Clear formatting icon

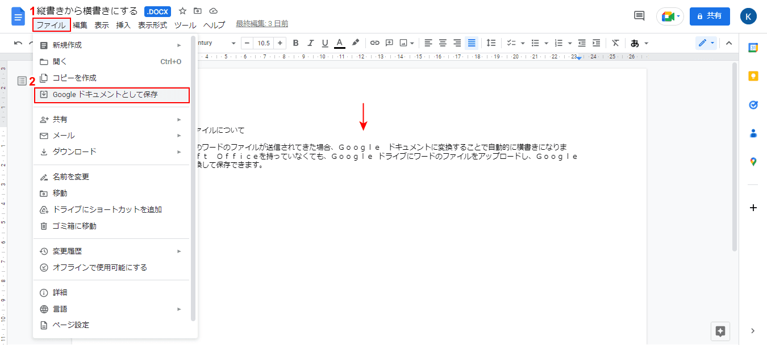coord(615,43)
